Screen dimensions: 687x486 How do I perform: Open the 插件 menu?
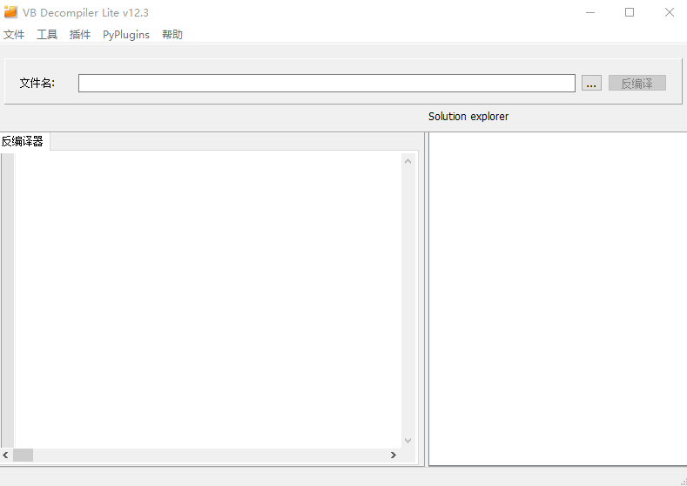[x=80, y=35]
